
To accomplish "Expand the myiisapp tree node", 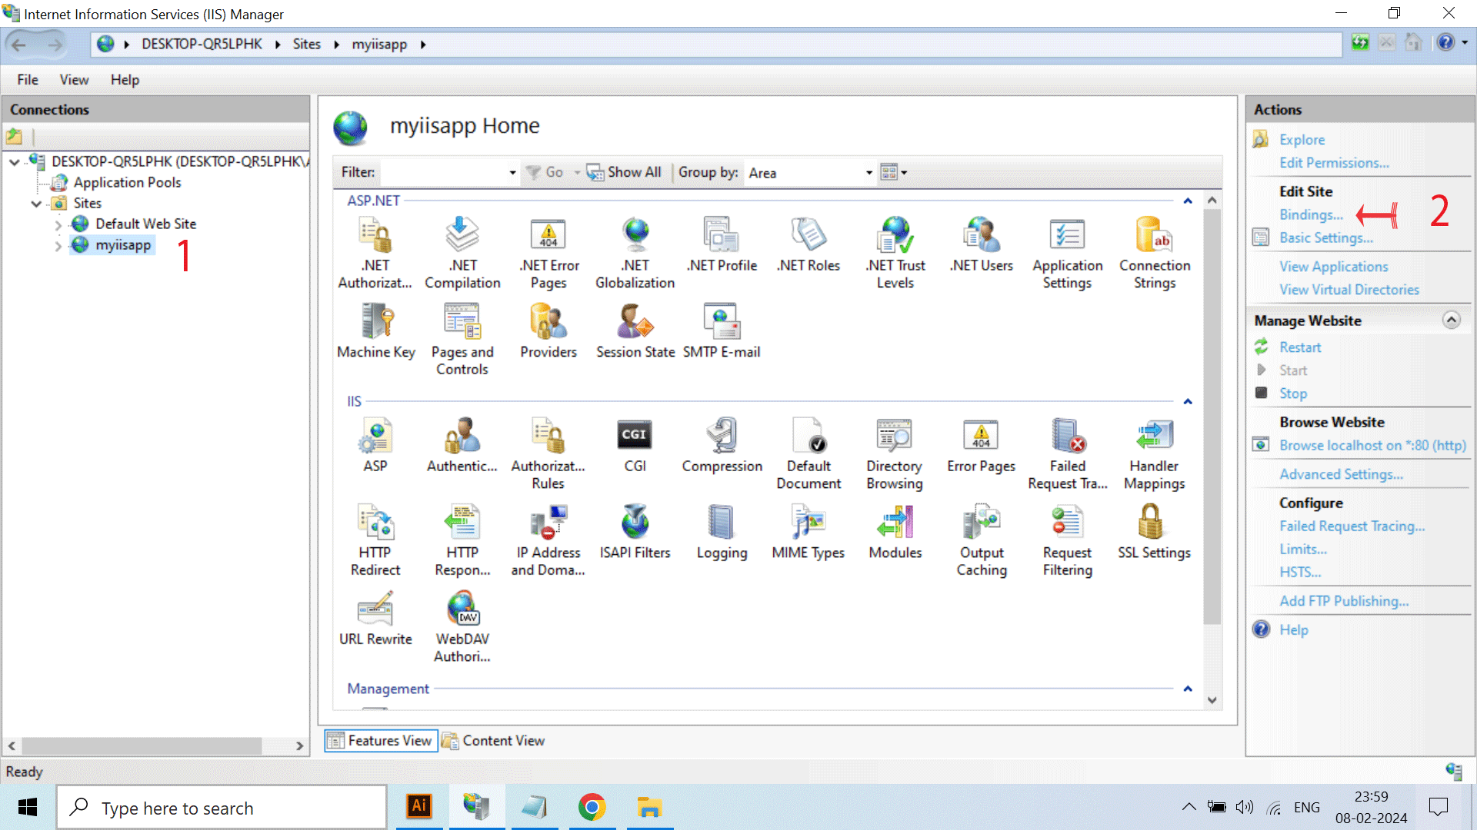I will [57, 244].
